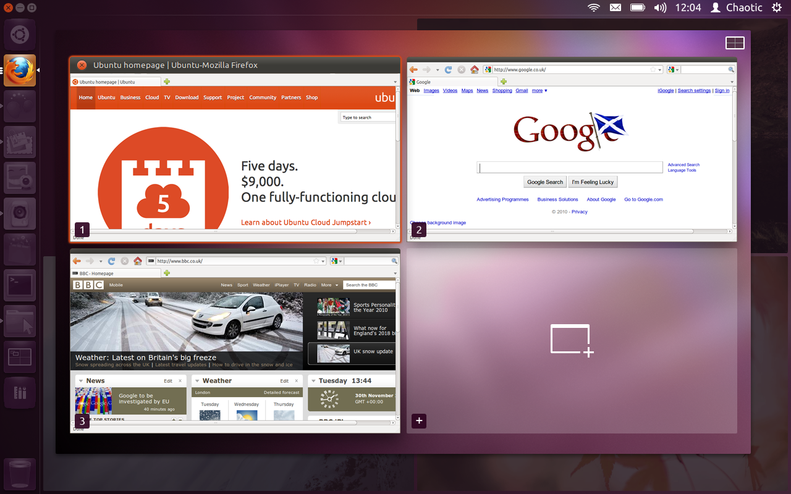The image size is (791, 494).
Task: Open Cloud in Ubuntu site navigation
Action: tap(152, 98)
